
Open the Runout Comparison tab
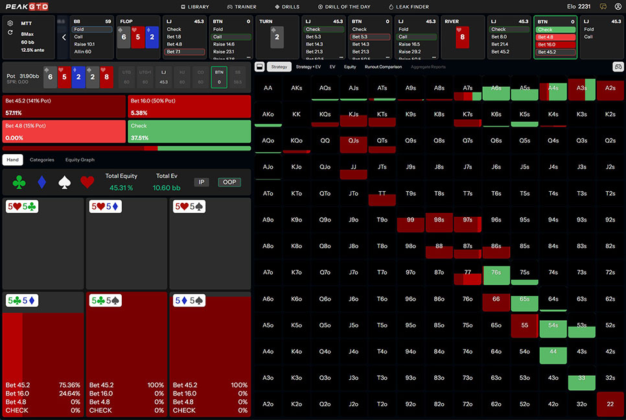(x=383, y=67)
